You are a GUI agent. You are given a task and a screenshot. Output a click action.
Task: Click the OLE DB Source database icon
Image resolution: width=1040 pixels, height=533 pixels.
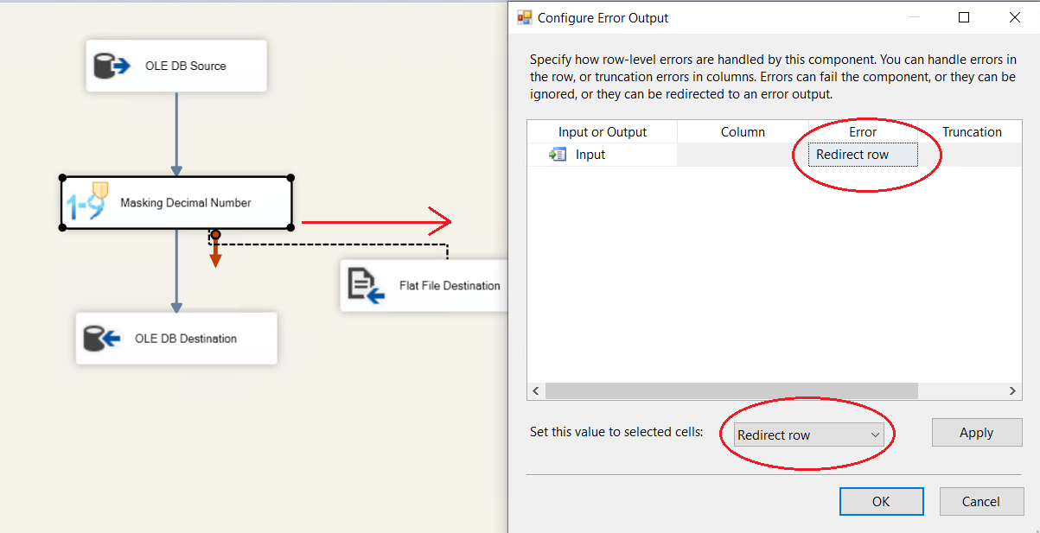click(x=112, y=66)
